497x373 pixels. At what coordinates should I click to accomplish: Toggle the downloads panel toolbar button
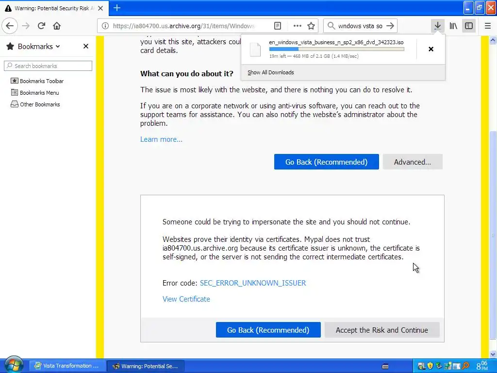click(x=438, y=26)
